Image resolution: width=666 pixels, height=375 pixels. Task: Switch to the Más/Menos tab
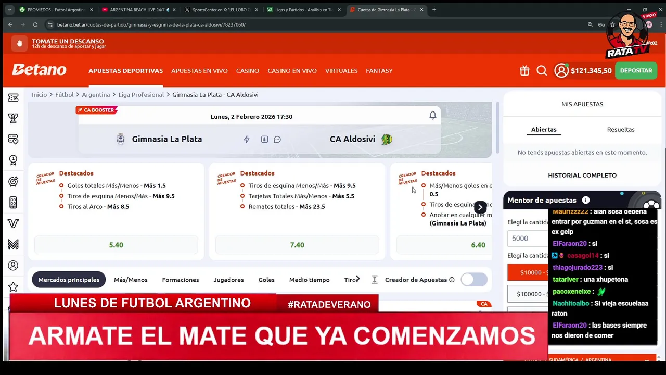(x=131, y=280)
